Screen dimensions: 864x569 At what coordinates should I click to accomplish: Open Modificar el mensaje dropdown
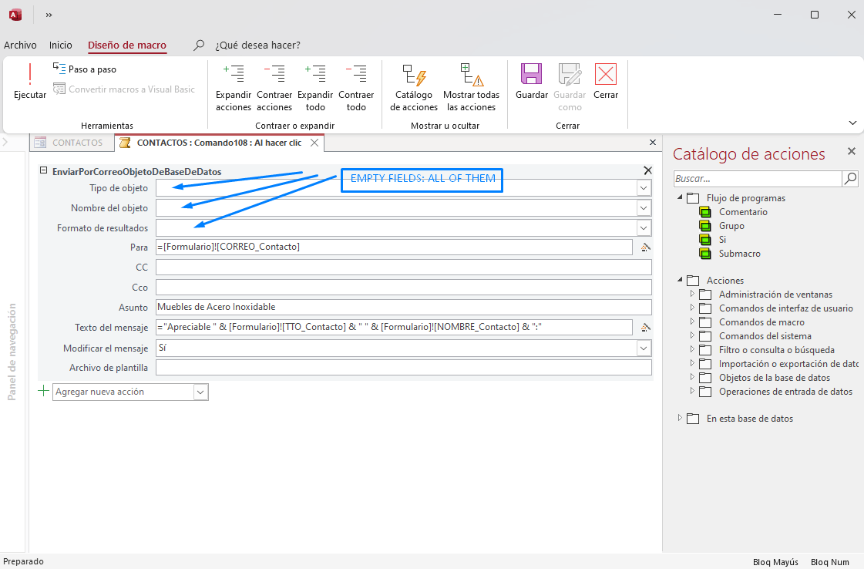(x=644, y=348)
